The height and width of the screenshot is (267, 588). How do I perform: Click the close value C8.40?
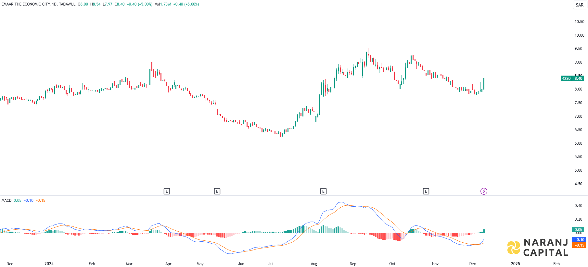(120, 4)
